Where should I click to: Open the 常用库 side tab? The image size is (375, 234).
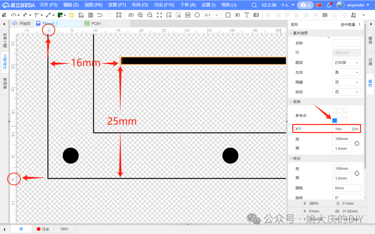click(x=5, y=83)
